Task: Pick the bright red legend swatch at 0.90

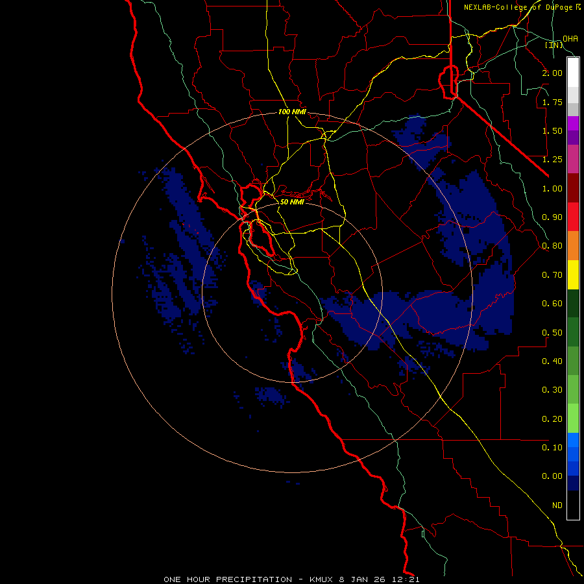Action: click(573, 217)
